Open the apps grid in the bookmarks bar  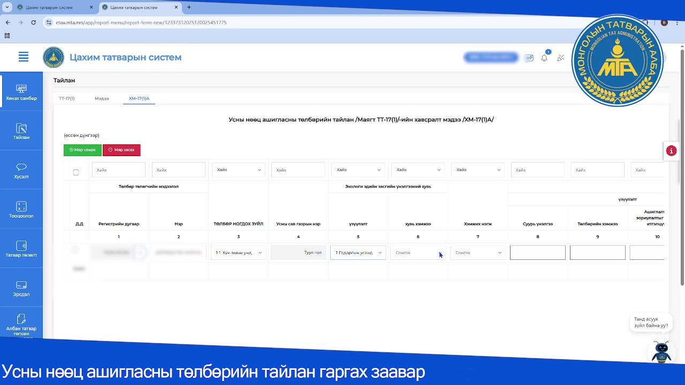point(7,36)
